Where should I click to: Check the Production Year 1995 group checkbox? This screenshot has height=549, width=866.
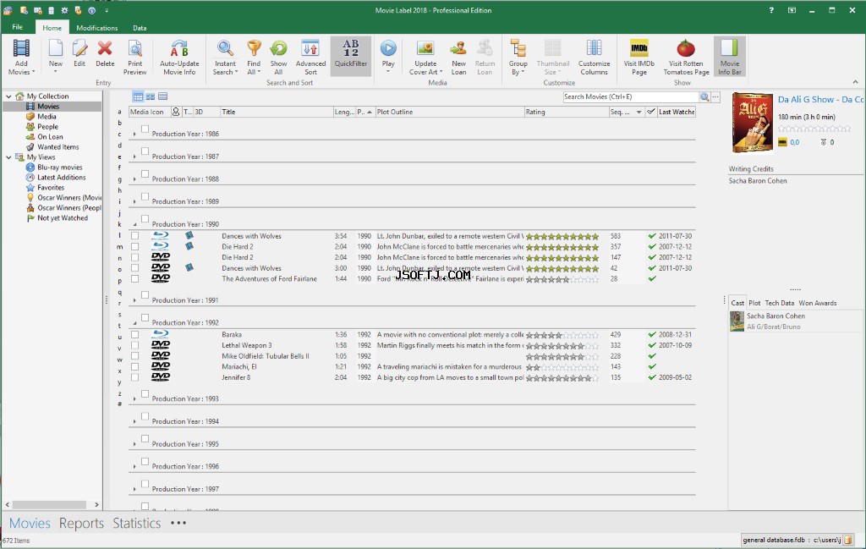[145, 438]
